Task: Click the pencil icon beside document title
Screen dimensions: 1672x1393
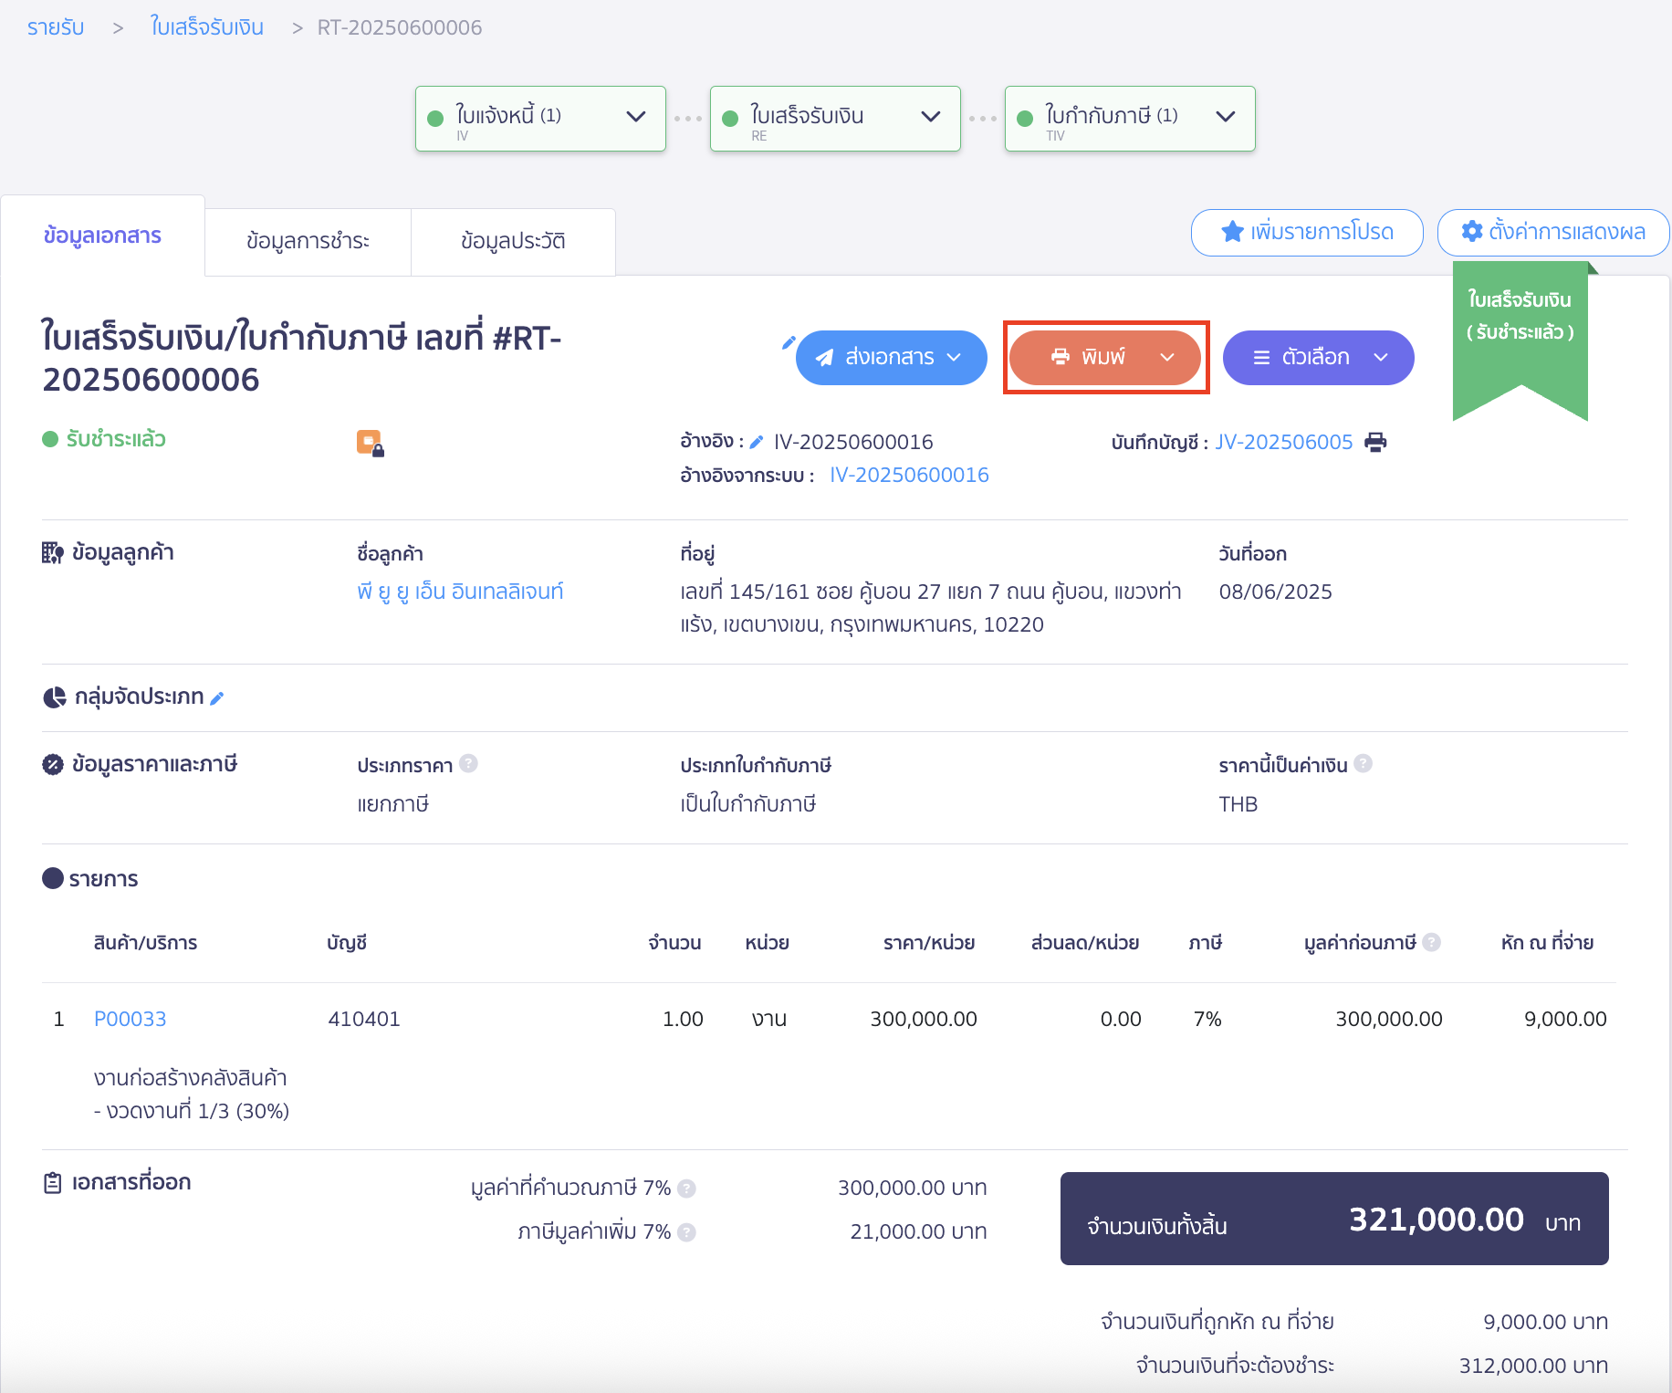Action: tap(789, 343)
